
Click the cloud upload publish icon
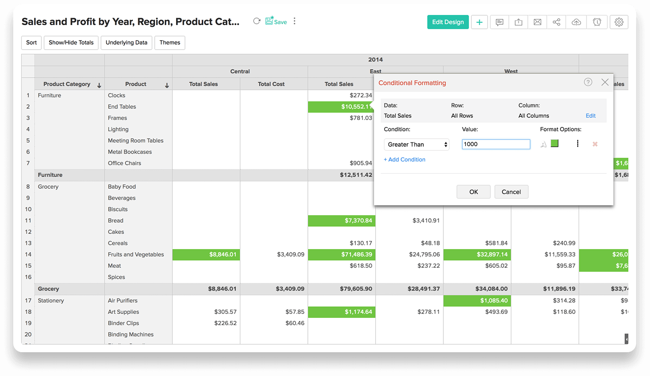576,22
